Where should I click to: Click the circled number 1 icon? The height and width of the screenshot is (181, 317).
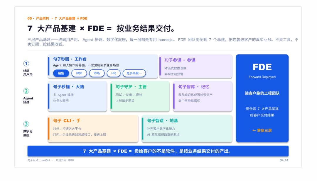tap(26, 64)
